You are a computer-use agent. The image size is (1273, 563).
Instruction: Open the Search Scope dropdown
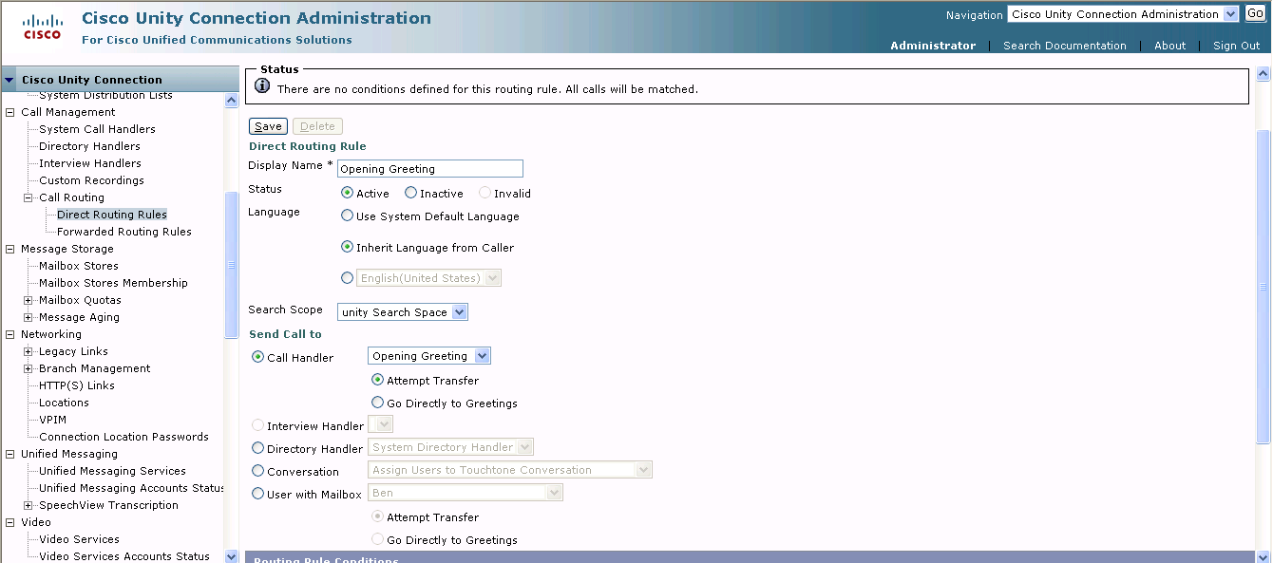click(x=403, y=312)
